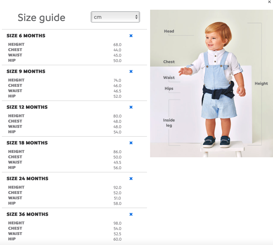273x245 pixels.
Task: Select hip value 60.0 for 36 months
Action: 117,239
